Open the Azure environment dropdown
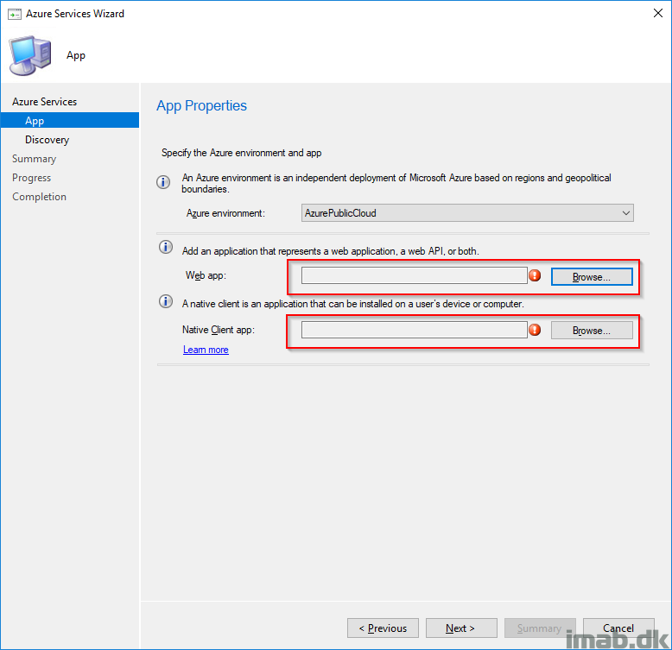The height and width of the screenshot is (650, 672). tap(467, 213)
